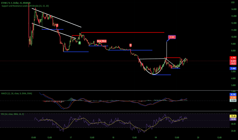Click the 13.000 price axis label

234,16
